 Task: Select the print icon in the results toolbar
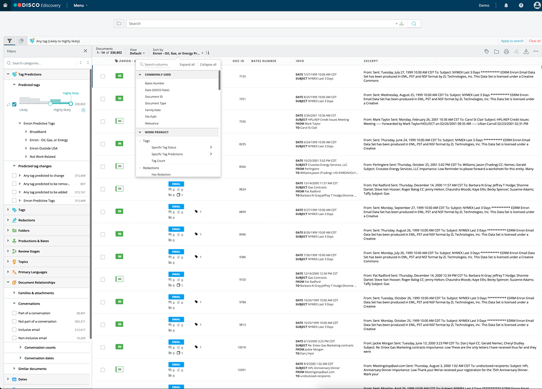click(x=507, y=50)
